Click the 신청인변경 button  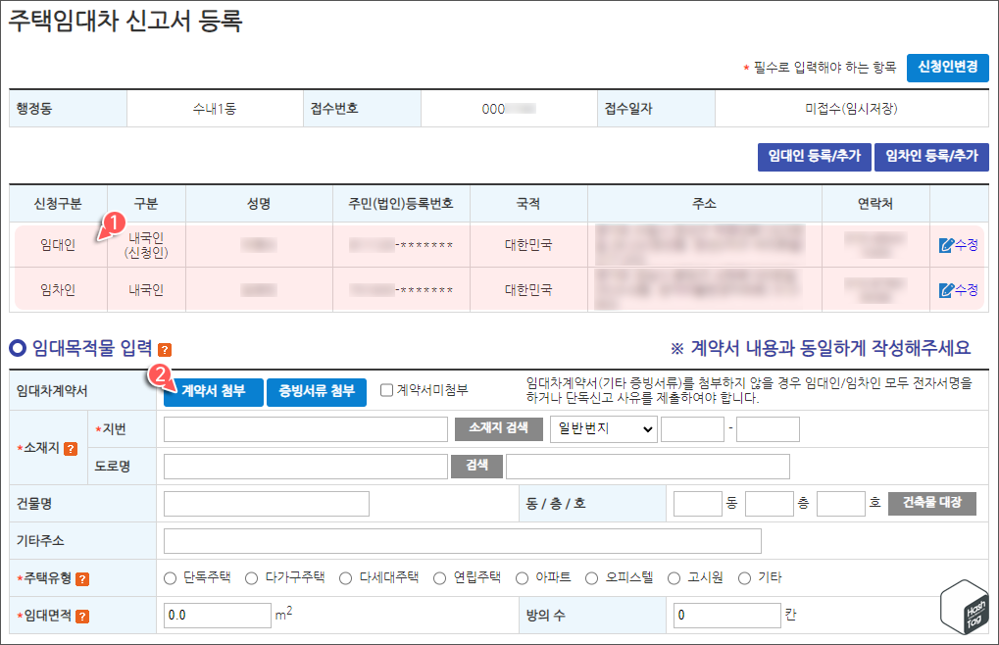tap(948, 68)
